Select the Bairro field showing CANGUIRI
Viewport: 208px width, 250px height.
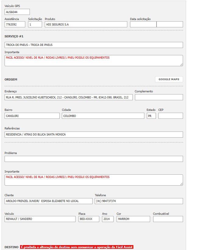(32, 116)
